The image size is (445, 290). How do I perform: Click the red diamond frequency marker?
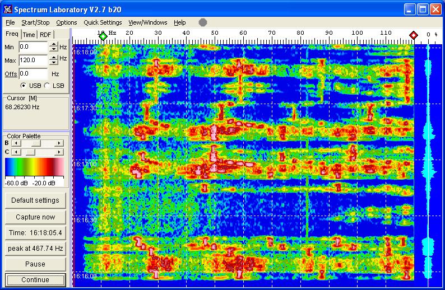[x=414, y=35]
